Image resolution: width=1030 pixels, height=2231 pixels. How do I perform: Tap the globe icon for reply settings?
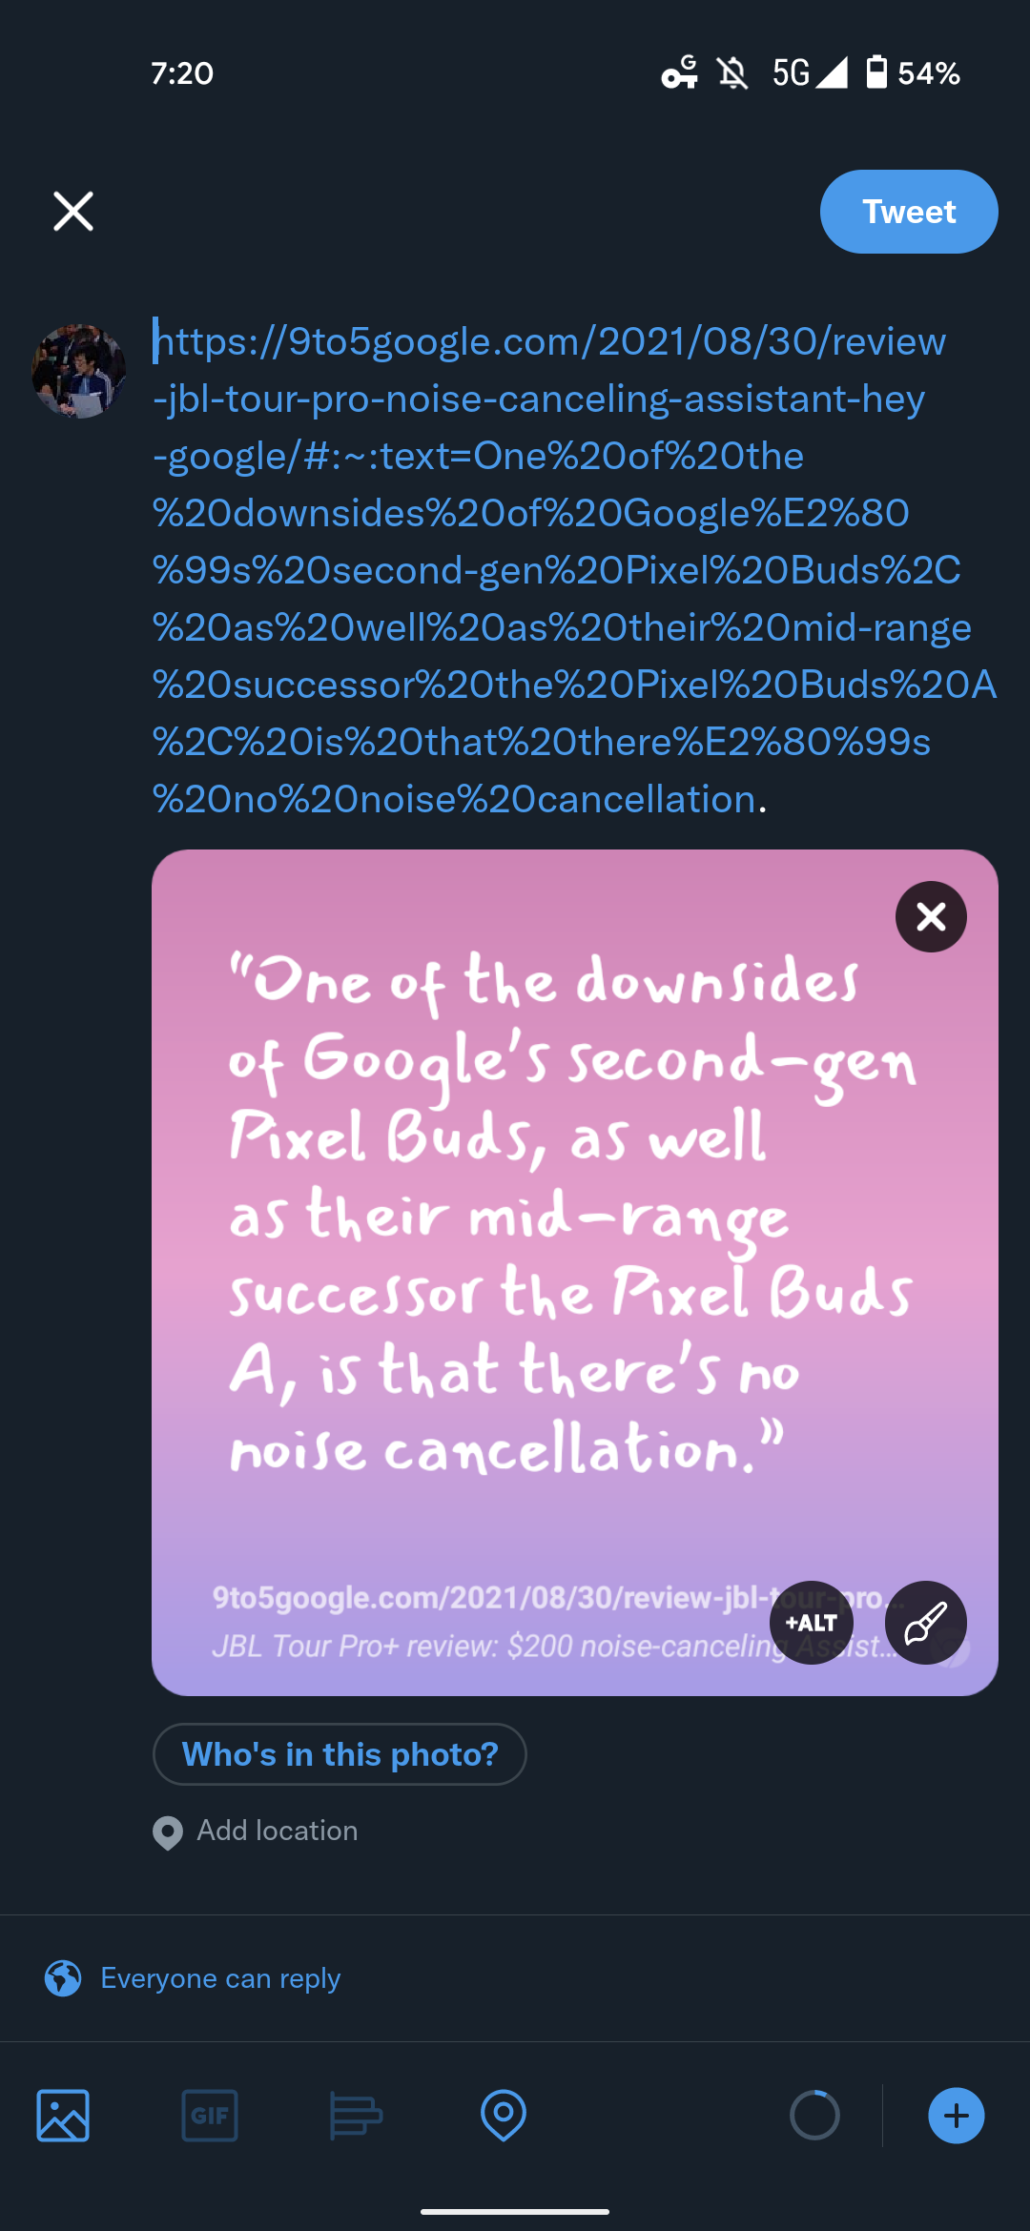tap(63, 1978)
